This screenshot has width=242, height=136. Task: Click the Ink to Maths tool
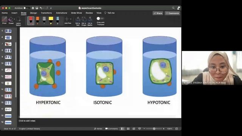pos(90,21)
